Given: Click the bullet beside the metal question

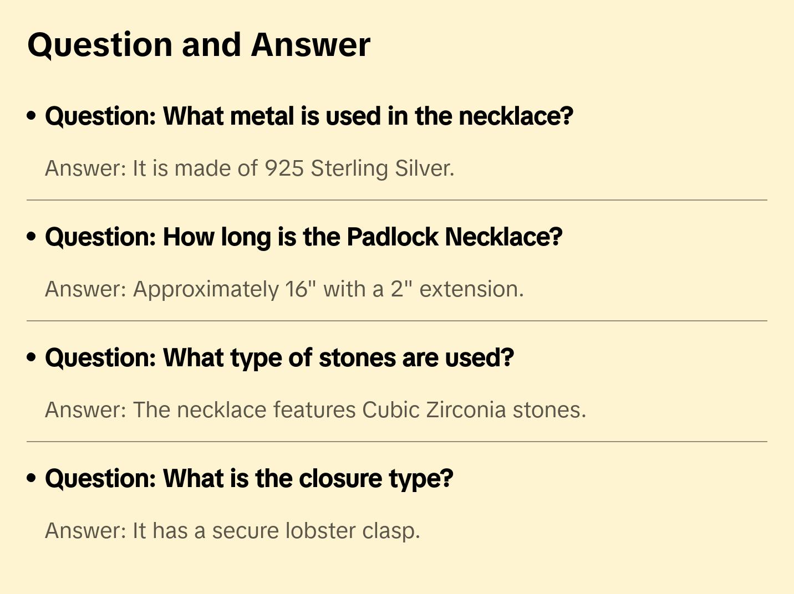Looking at the screenshot, I should coord(32,116).
